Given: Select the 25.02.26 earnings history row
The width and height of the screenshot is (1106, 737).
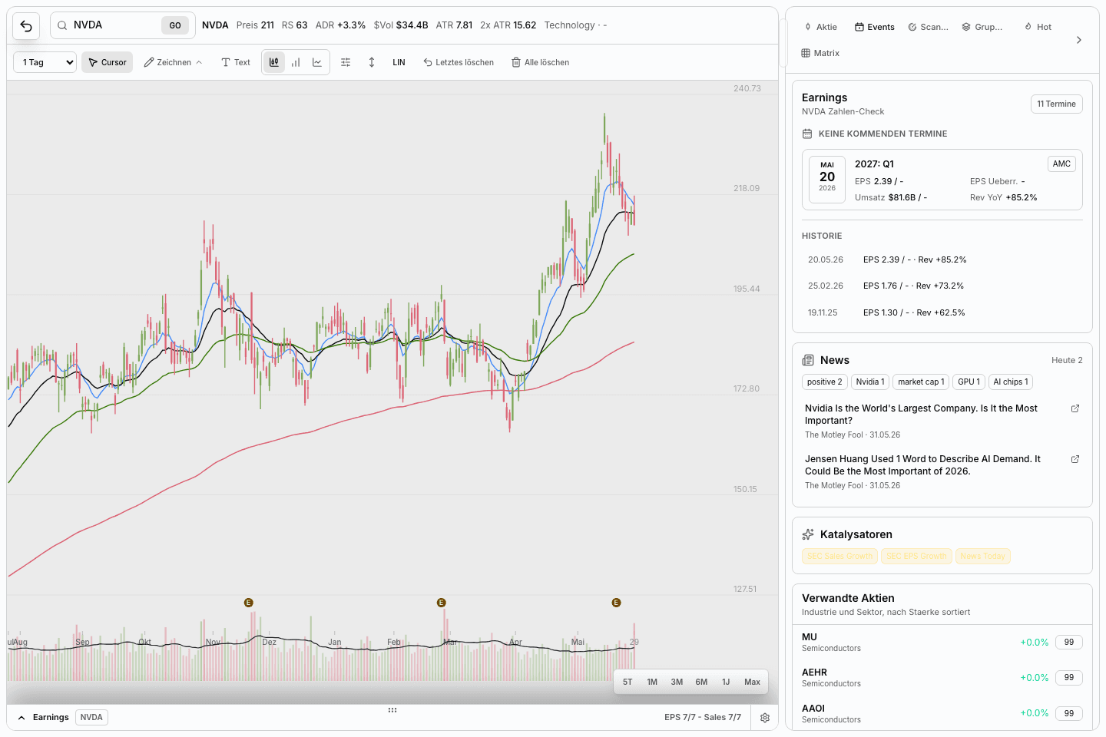Looking at the screenshot, I should 942,286.
